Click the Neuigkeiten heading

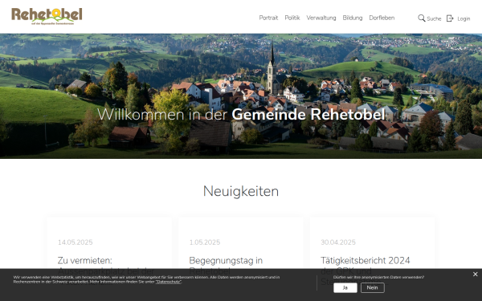tap(241, 191)
